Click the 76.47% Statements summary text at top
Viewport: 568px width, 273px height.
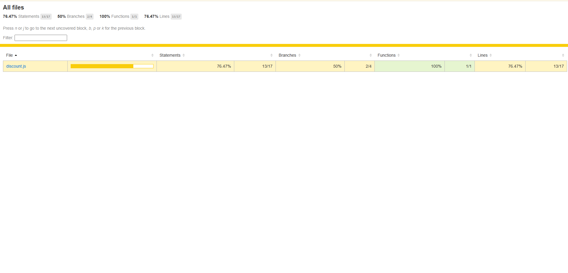21,16
